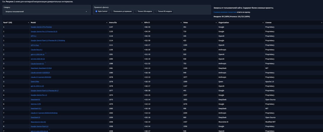323x132 pixels.
Task: Sort by License column arrow
Action: click(x=321, y=23)
